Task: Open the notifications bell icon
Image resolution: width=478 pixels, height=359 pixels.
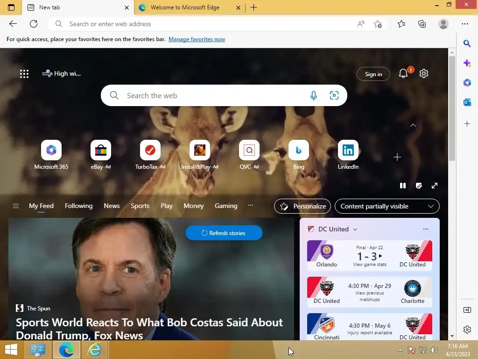Action: [x=403, y=73]
